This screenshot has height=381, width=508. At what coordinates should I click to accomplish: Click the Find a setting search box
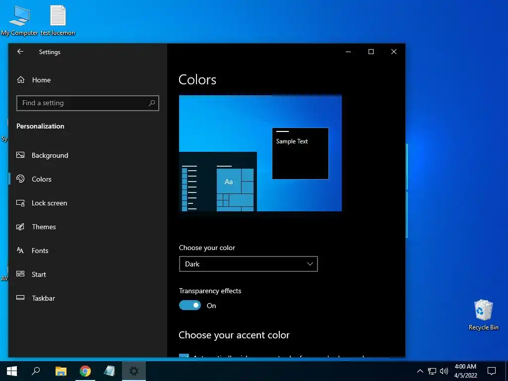coord(87,103)
